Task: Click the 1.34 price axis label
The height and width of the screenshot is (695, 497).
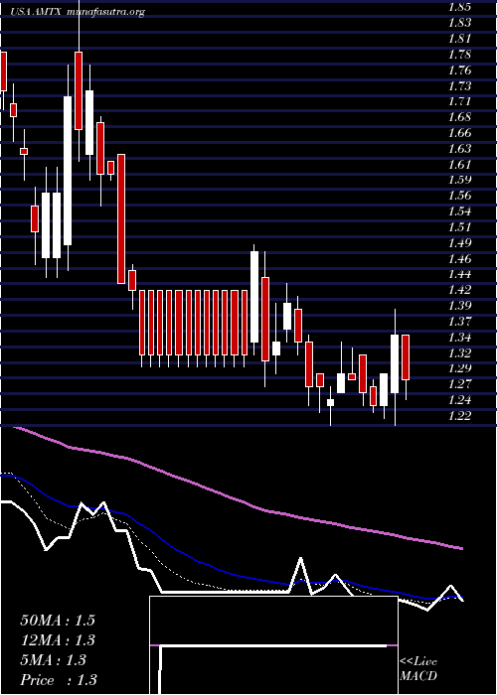Action: coord(459,338)
